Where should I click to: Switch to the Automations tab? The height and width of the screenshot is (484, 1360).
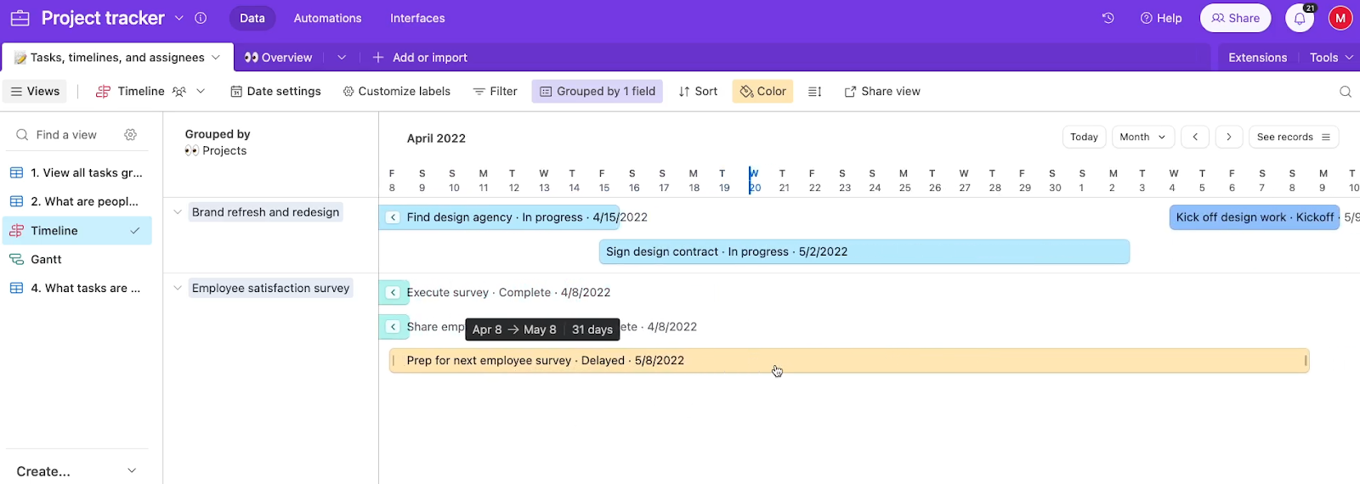pyautogui.click(x=327, y=18)
